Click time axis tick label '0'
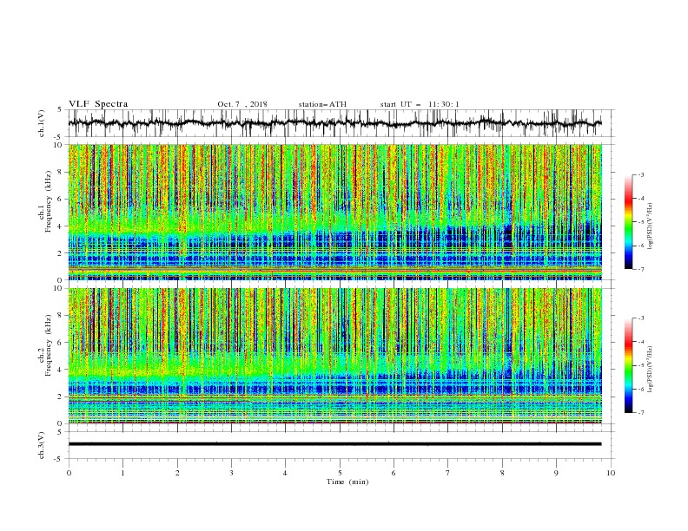 tap(69, 473)
